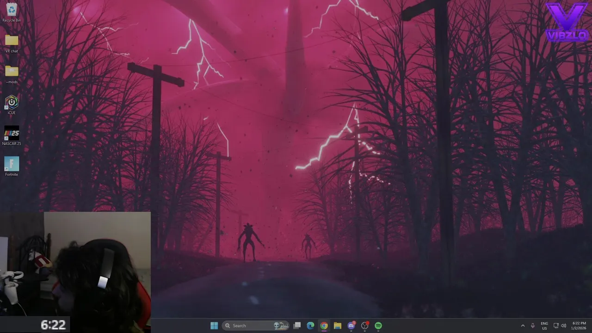Click the taskbar Search box

[x=256, y=326]
